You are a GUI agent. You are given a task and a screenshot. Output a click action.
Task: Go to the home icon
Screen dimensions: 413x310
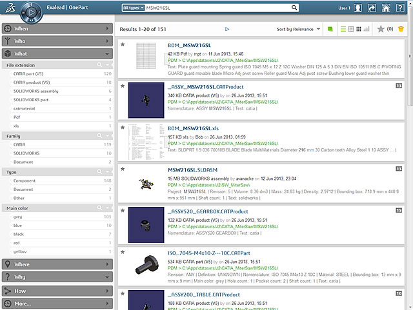(386, 8)
